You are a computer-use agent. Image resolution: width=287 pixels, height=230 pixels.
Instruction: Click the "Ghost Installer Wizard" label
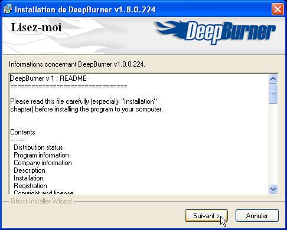point(41,201)
